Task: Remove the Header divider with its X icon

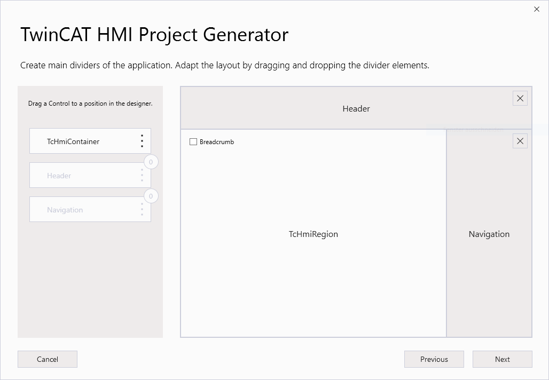Action: (x=520, y=98)
